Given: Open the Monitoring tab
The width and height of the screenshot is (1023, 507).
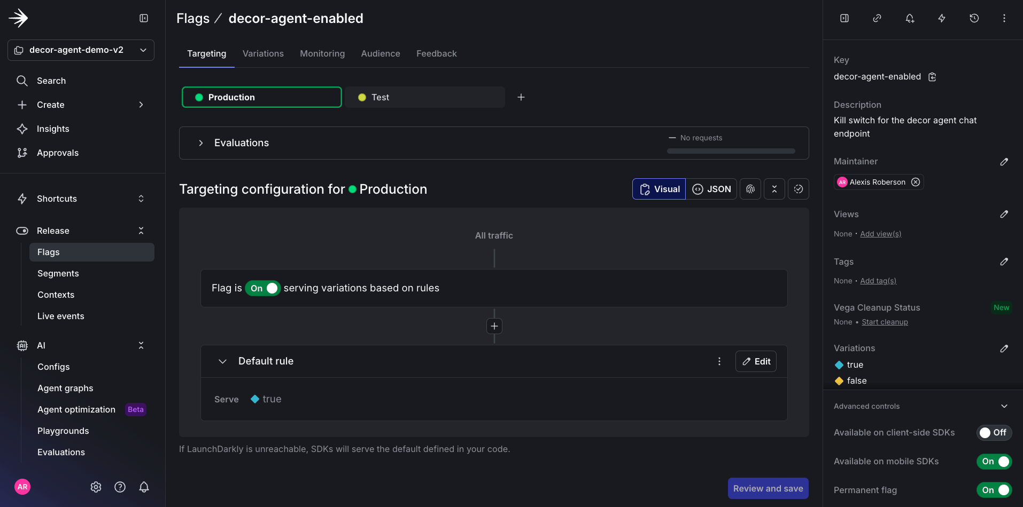Looking at the screenshot, I should coord(322,54).
